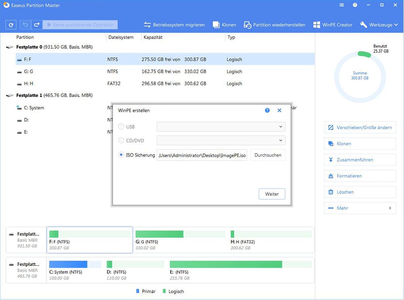The image size is (404, 300).
Task: Open the hamburger menu icon in title bar
Action: (341, 5)
